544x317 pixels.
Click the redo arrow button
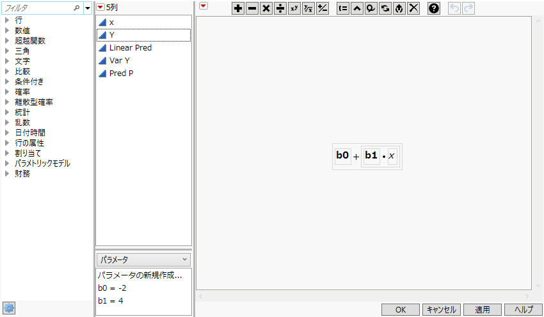pos(468,8)
